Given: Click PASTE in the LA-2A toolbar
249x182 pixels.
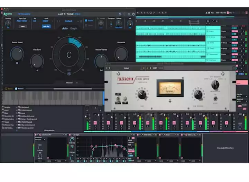Looking at the screenshot, I should pos(161,68).
